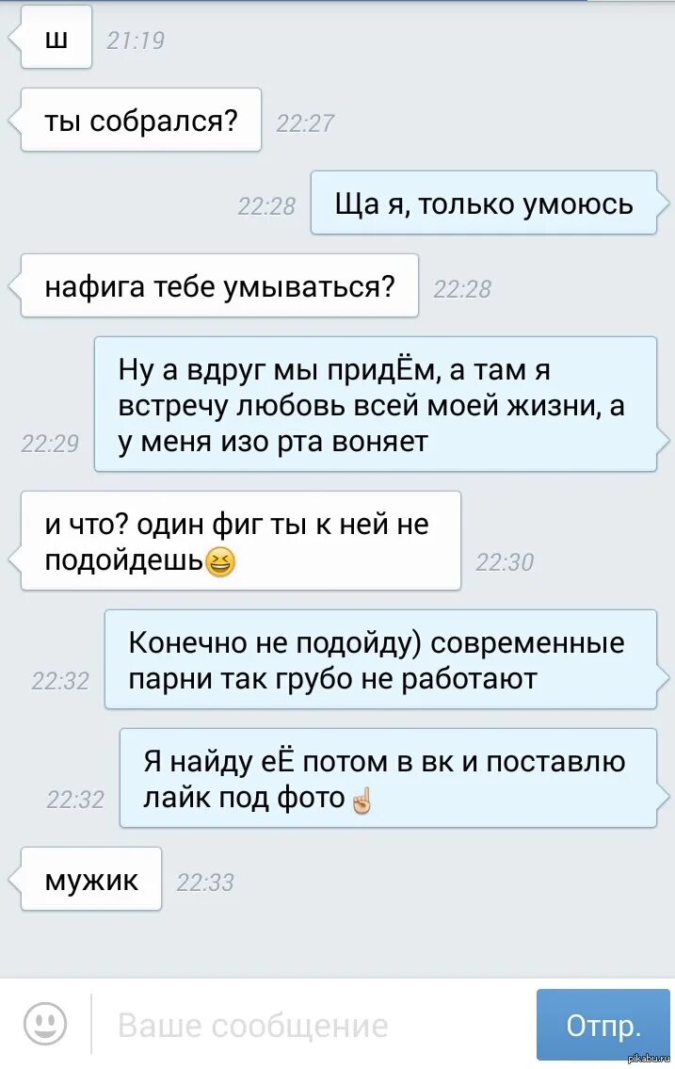This screenshot has width=675, height=1069.
Task: Open the emoji picker smiley icon
Action: tap(45, 1024)
